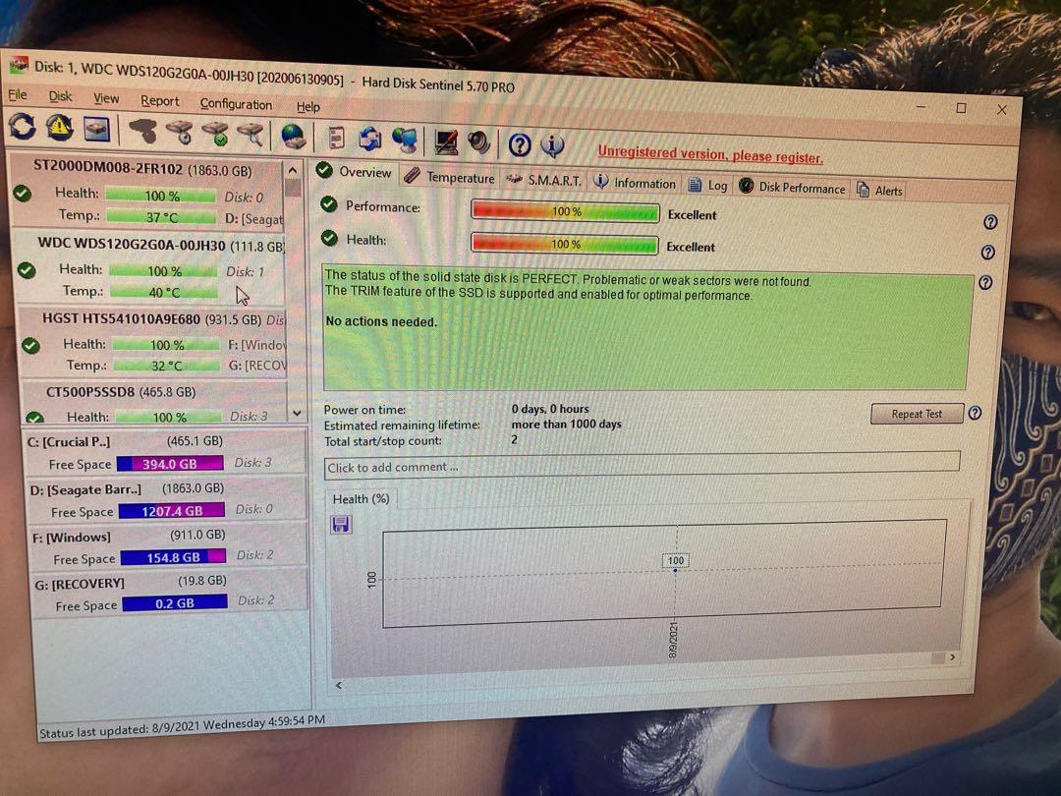Open the blue info about icon
1061x796 pixels.
point(553,145)
